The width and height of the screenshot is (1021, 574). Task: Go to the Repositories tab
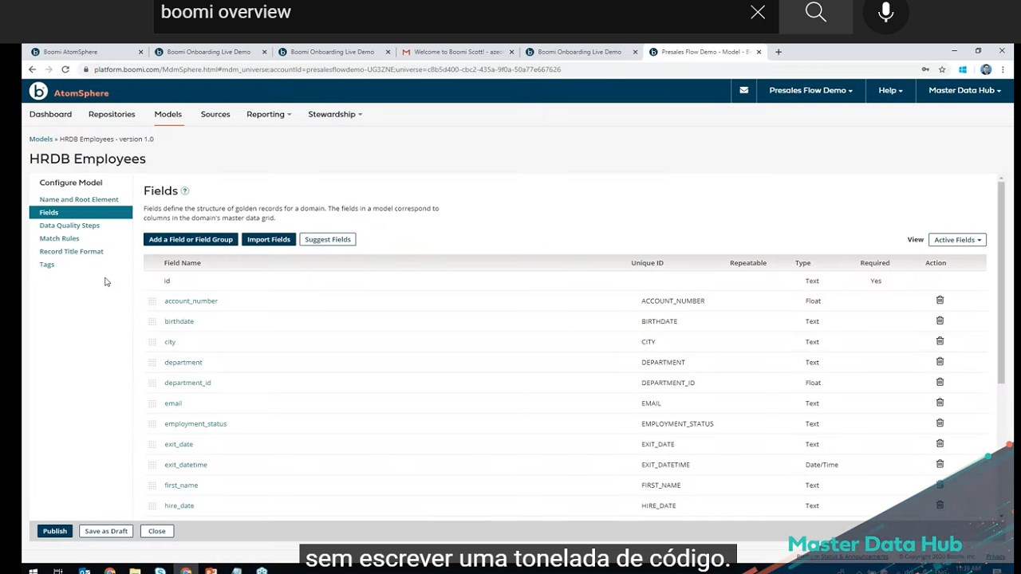(x=112, y=114)
